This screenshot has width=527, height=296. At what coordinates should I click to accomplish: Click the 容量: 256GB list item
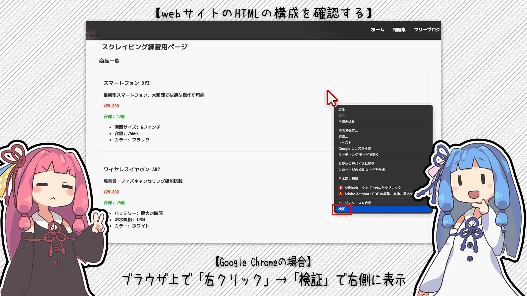126,133
